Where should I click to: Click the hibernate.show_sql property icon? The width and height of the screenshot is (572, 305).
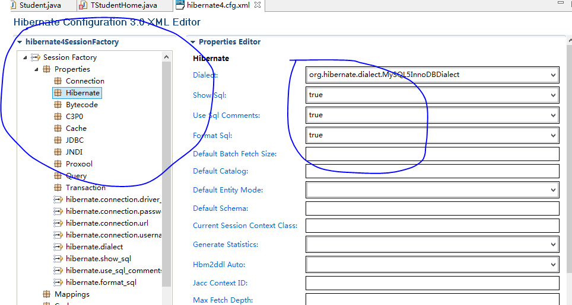58,259
